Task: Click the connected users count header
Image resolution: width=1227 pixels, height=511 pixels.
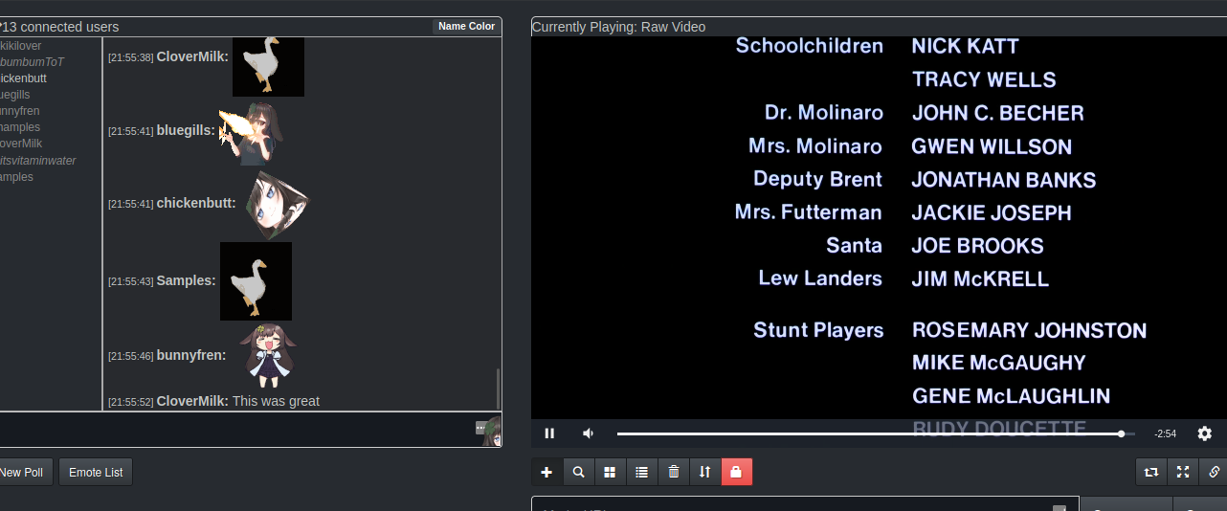Action: (x=59, y=27)
